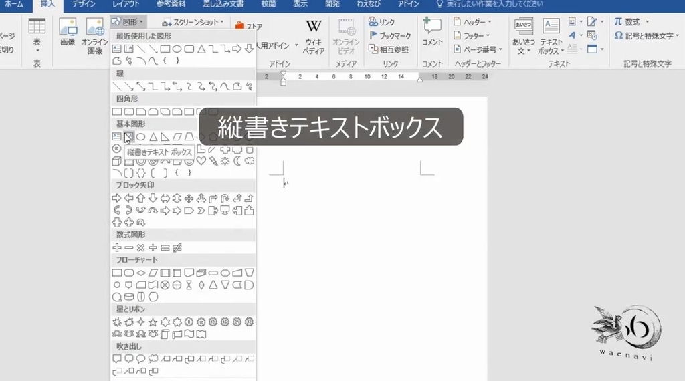Select the plain rectangle under 四角形
Screen dimensions: 685x381
[x=116, y=112]
